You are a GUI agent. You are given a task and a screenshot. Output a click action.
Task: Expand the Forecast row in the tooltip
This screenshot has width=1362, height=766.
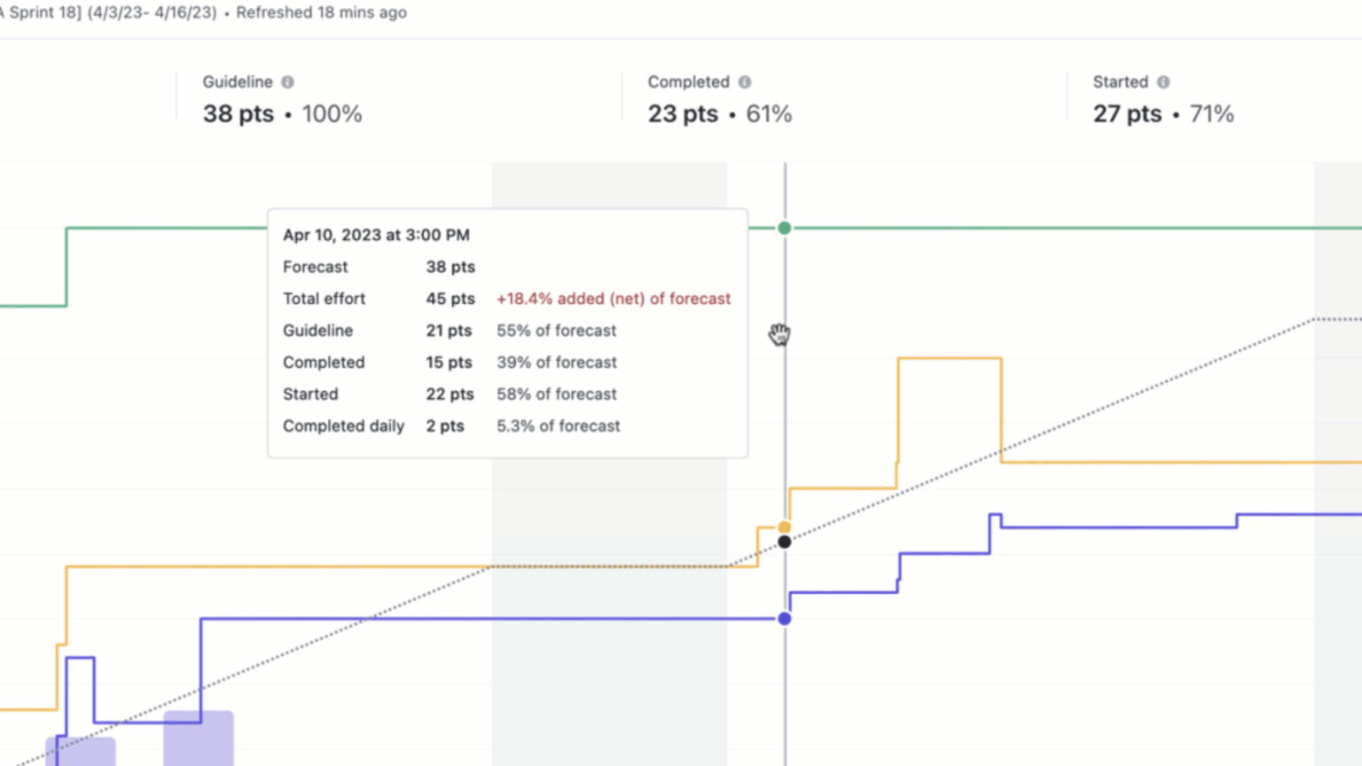[379, 267]
